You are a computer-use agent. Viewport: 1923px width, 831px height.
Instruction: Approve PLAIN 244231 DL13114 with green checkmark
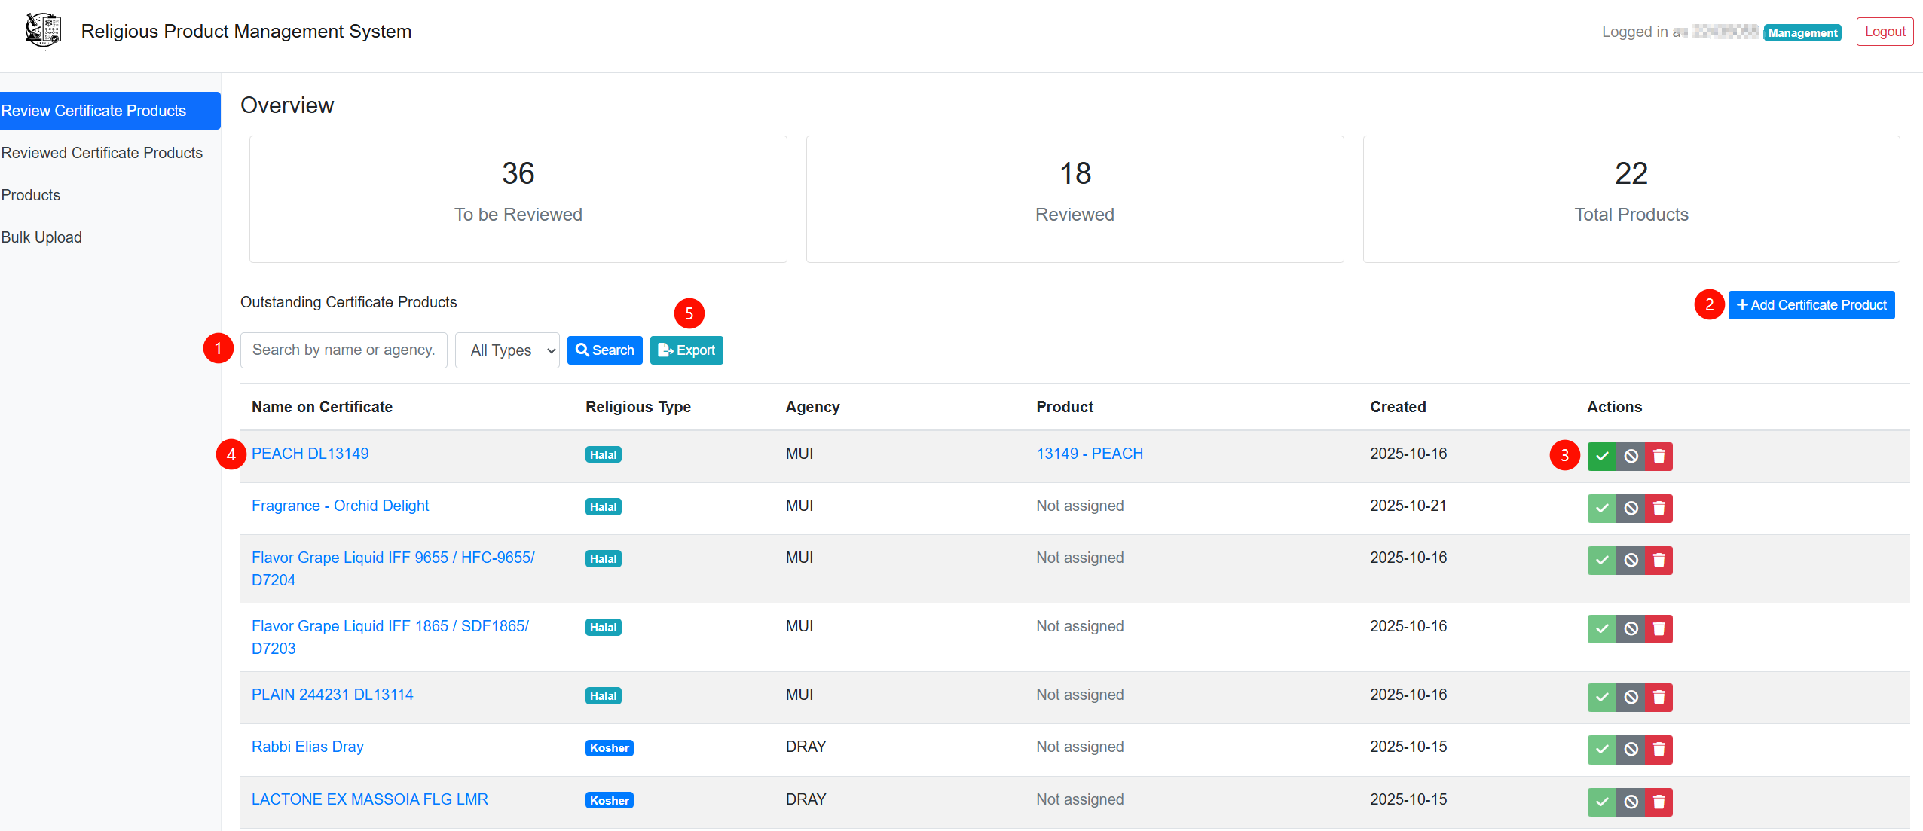pyautogui.click(x=1601, y=697)
